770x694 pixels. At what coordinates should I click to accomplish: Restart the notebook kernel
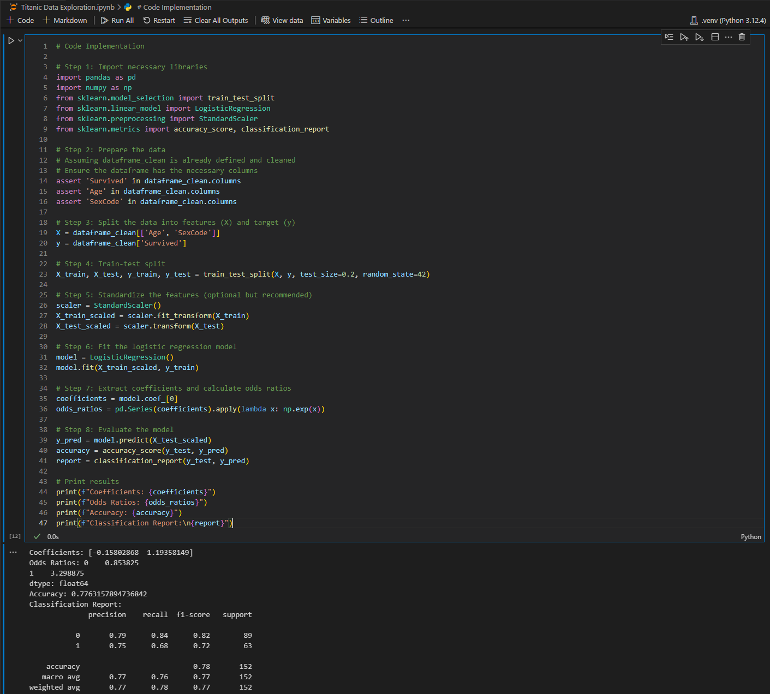click(x=159, y=20)
